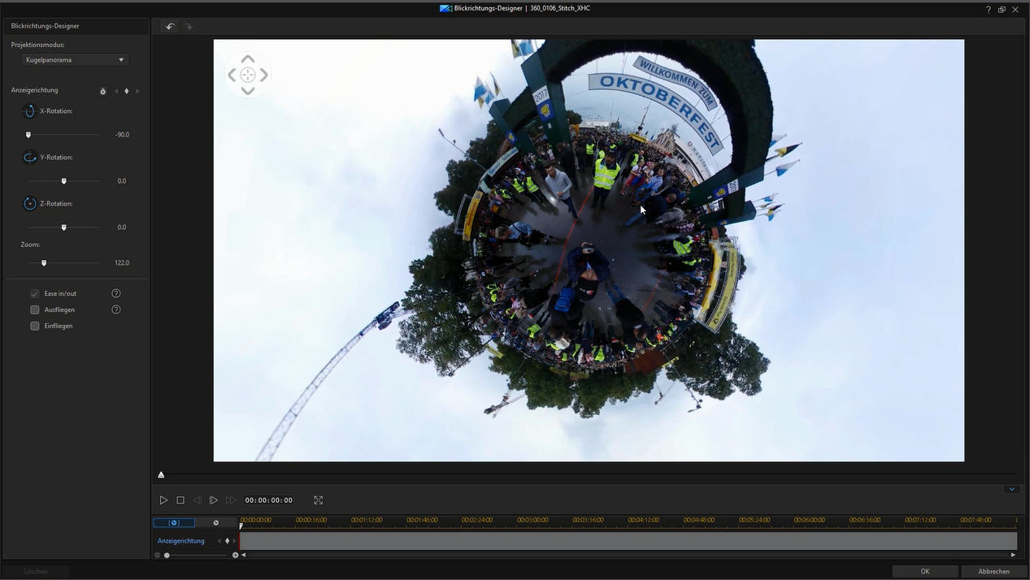The width and height of the screenshot is (1030, 580).
Task: Open help icon next to Ease in/out
Action: click(116, 293)
